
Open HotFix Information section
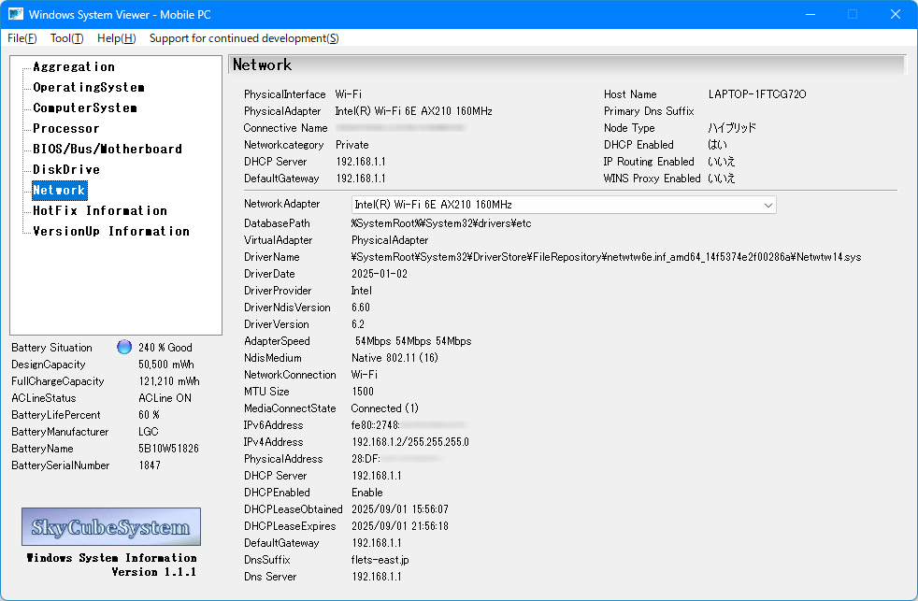(99, 211)
